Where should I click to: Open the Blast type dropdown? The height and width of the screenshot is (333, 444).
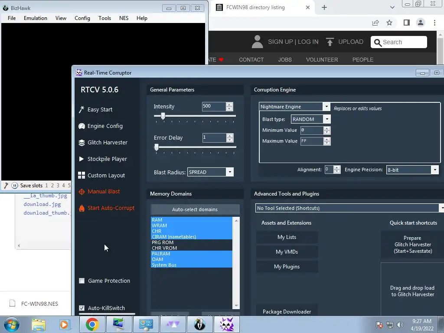(x=327, y=119)
